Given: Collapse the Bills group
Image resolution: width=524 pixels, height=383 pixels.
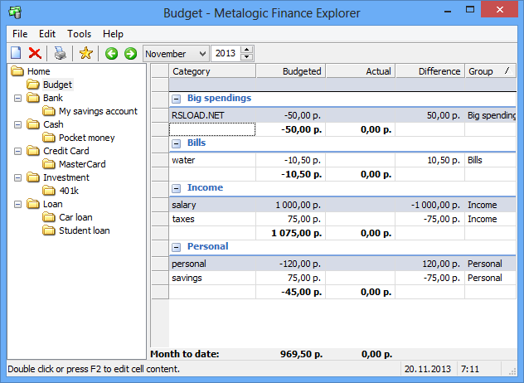Looking at the screenshot, I should click(x=176, y=143).
